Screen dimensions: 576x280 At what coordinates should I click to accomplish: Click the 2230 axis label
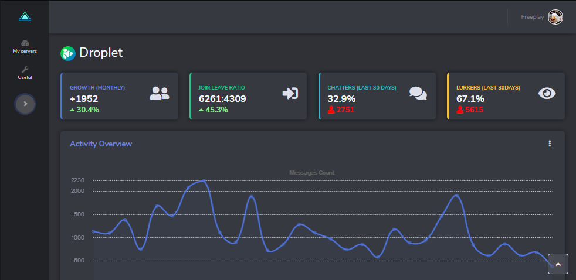(78, 180)
